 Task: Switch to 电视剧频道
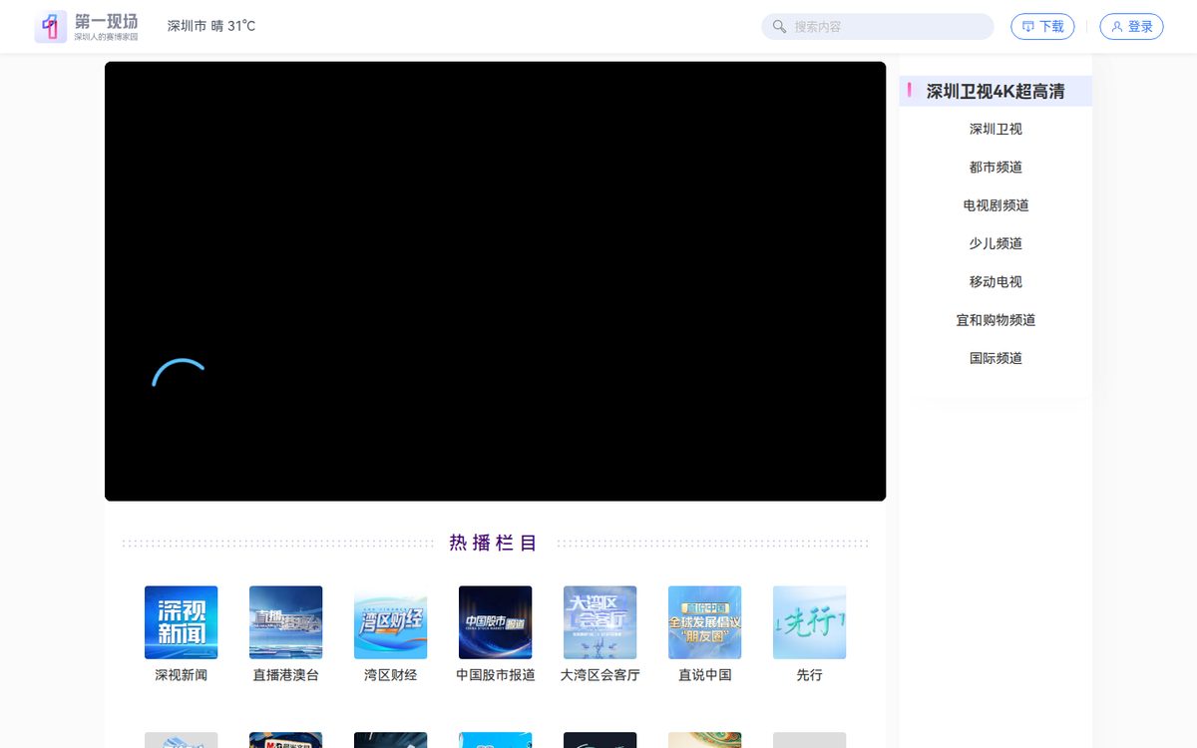(996, 205)
